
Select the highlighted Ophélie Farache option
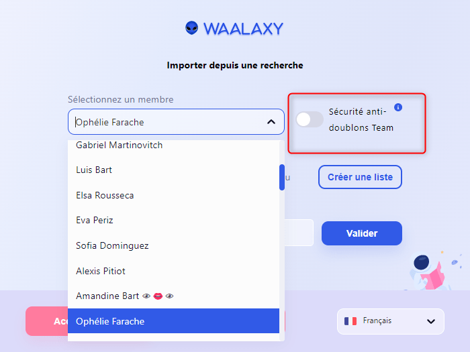click(173, 321)
